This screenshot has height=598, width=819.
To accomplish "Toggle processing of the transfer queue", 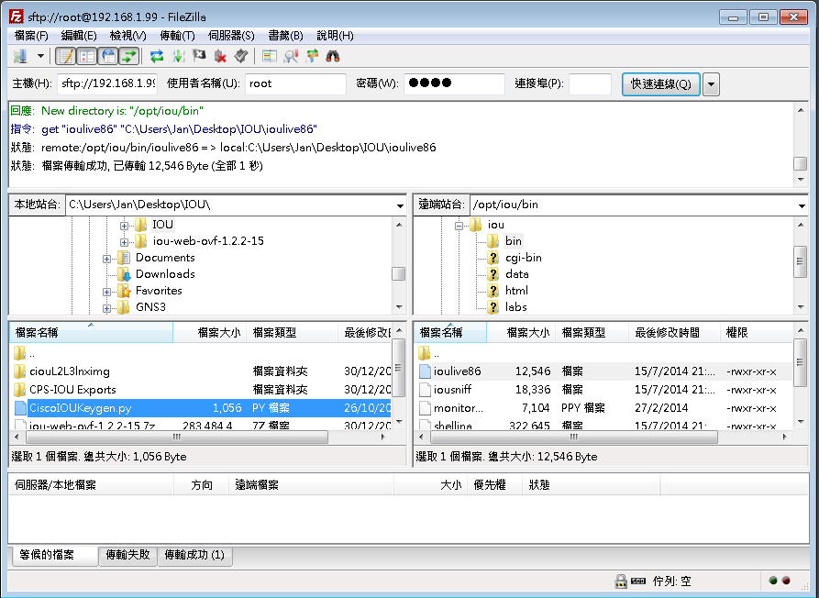I will tap(178, 56).
